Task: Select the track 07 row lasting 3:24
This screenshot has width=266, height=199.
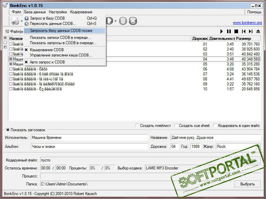Action: click(134, 74)
